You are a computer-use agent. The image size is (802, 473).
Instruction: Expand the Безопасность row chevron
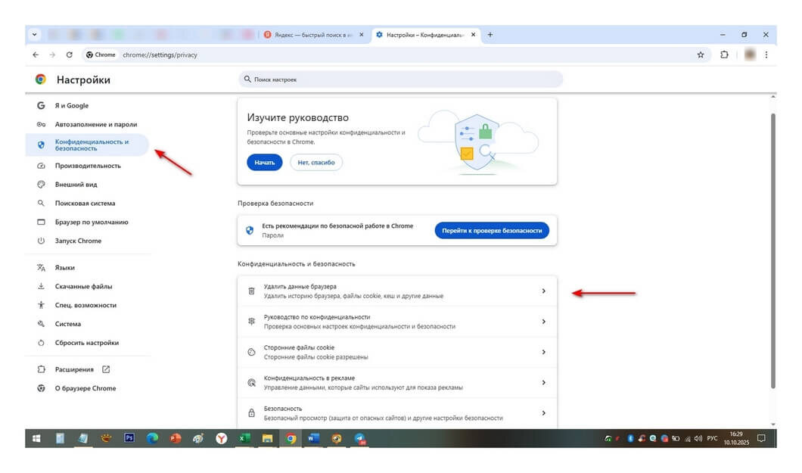(544, 413)
